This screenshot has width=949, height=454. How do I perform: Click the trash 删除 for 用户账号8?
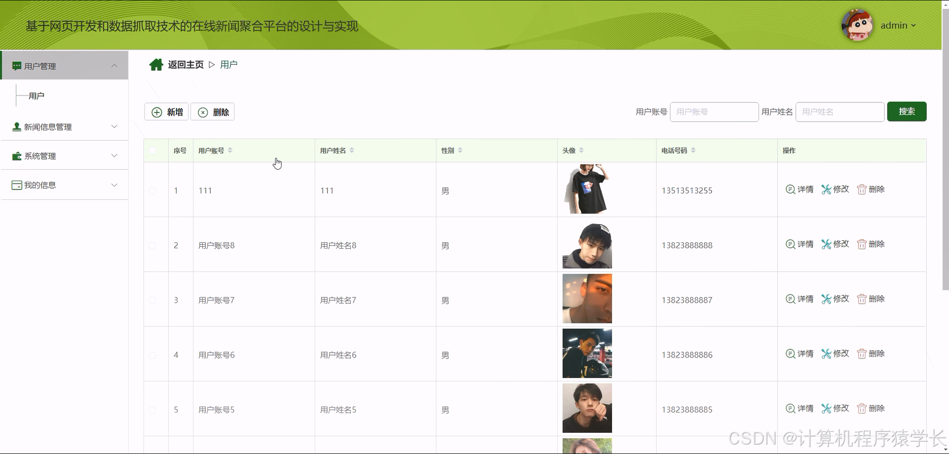(x=871, y=244)
